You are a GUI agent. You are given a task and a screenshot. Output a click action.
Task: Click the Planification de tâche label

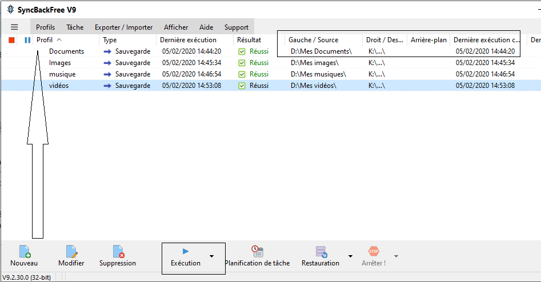(258, 263)
